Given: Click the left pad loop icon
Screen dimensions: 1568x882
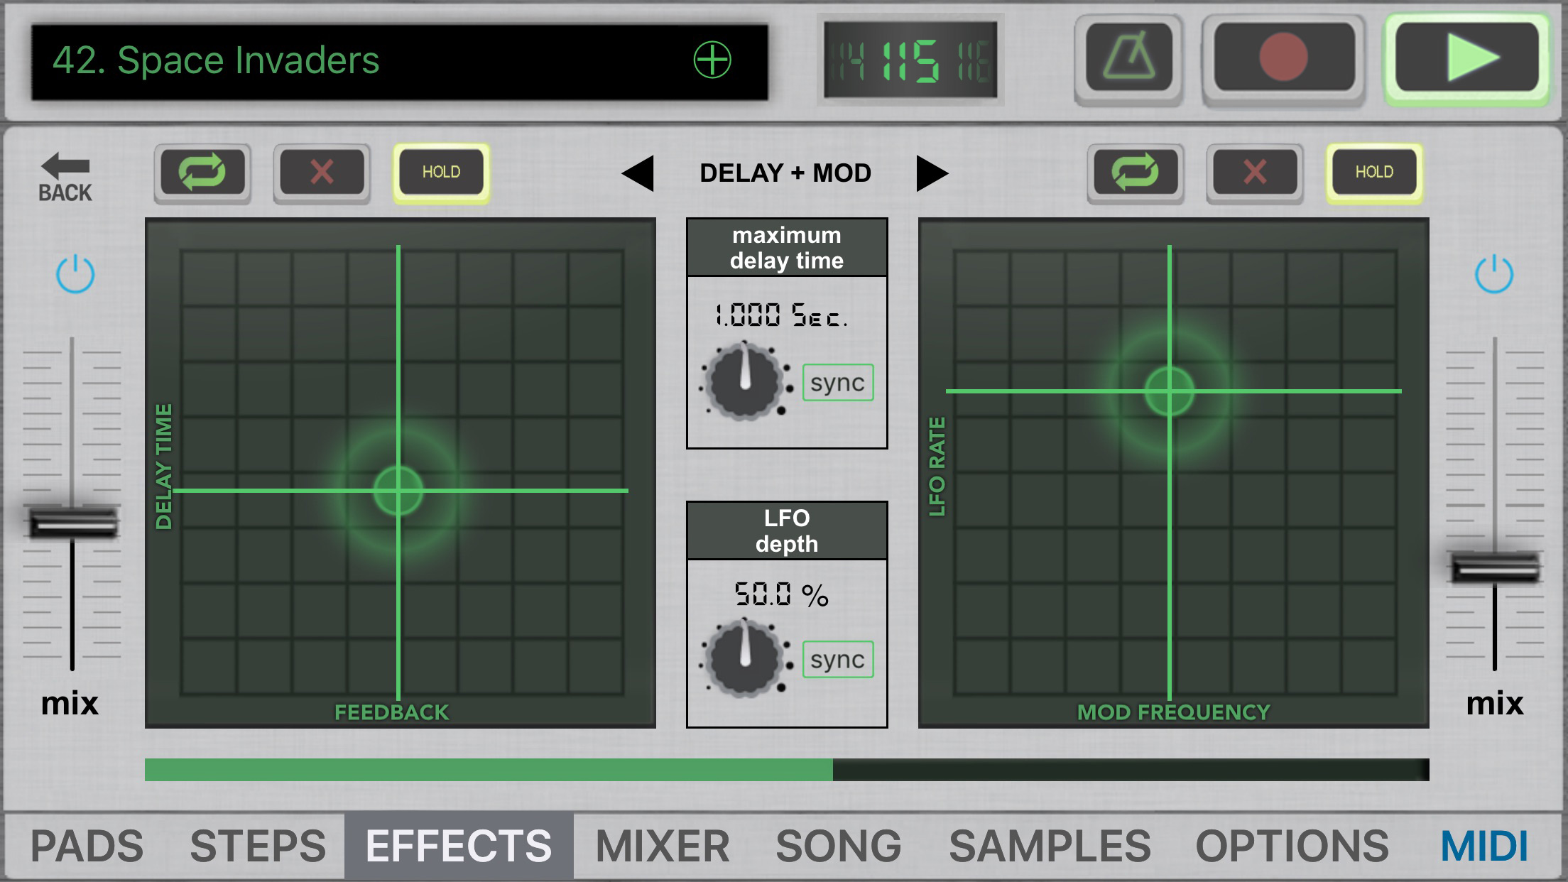Looking at the screenshot, I should [x=202, y=173].
